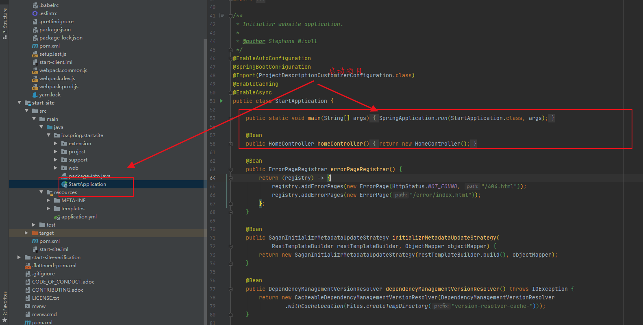643x325 pixels.
Task: Click the .eslintrc circle icon
Action: click(x=35, y=13)
